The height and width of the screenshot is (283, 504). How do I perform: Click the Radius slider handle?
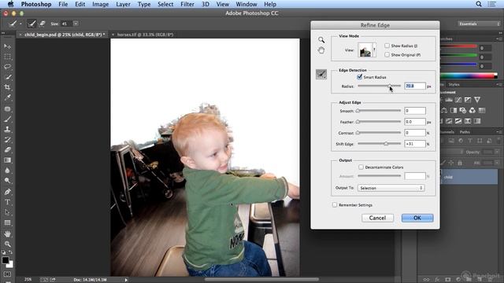coord(390,86)
